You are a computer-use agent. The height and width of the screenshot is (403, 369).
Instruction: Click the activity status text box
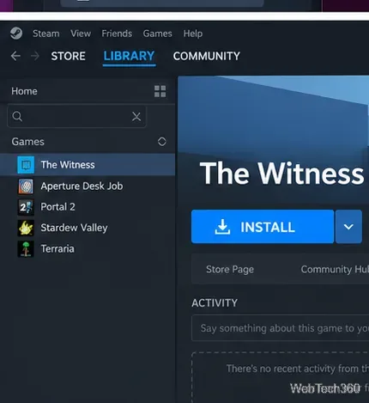pos(281,328)
